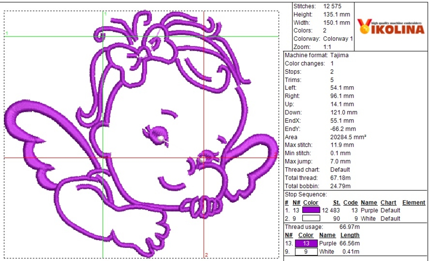
Task: Click the Code column header in Stop Sequence
Action: coord(351,203)
